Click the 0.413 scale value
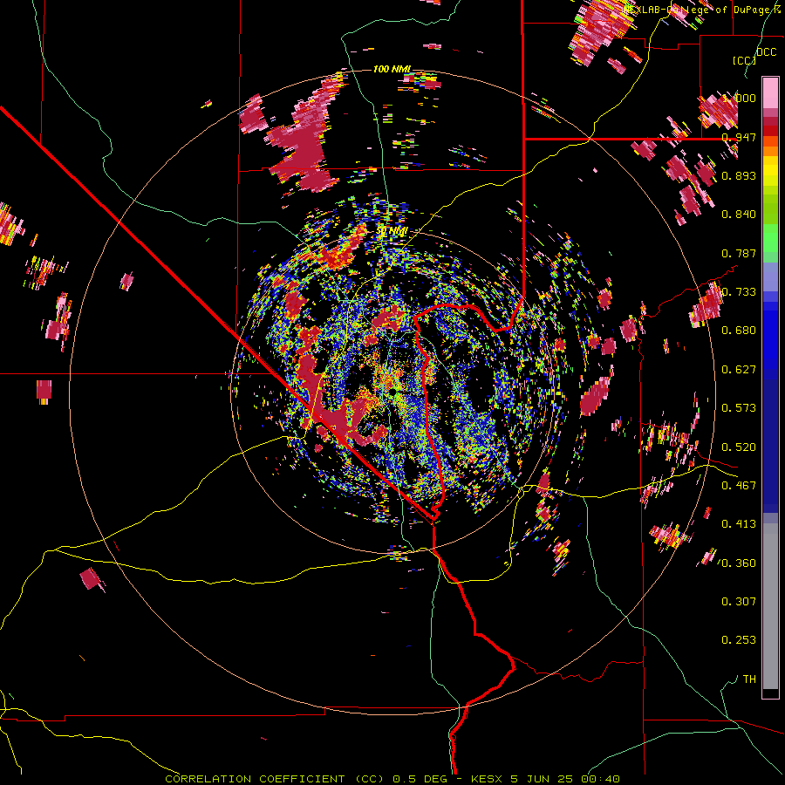The width and height of the screenshot is (785, 785). [739, 524]
